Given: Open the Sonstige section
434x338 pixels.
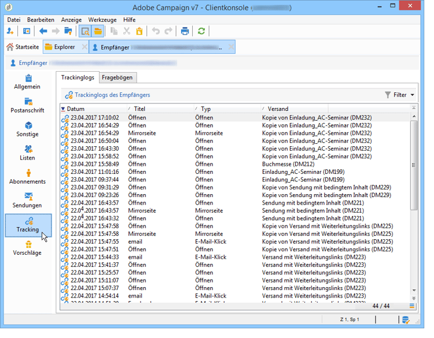Looking at the screenshot, I should (27, 129).
